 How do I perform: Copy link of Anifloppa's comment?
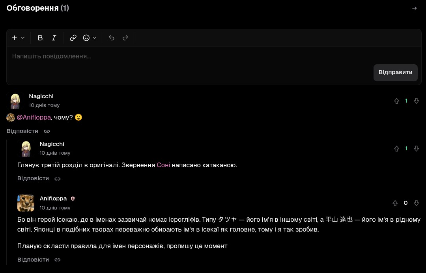57,260
